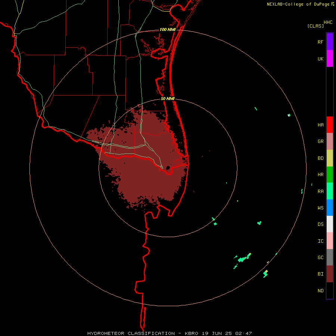Click the DS white legend swatch

click(x=330, y=224)
